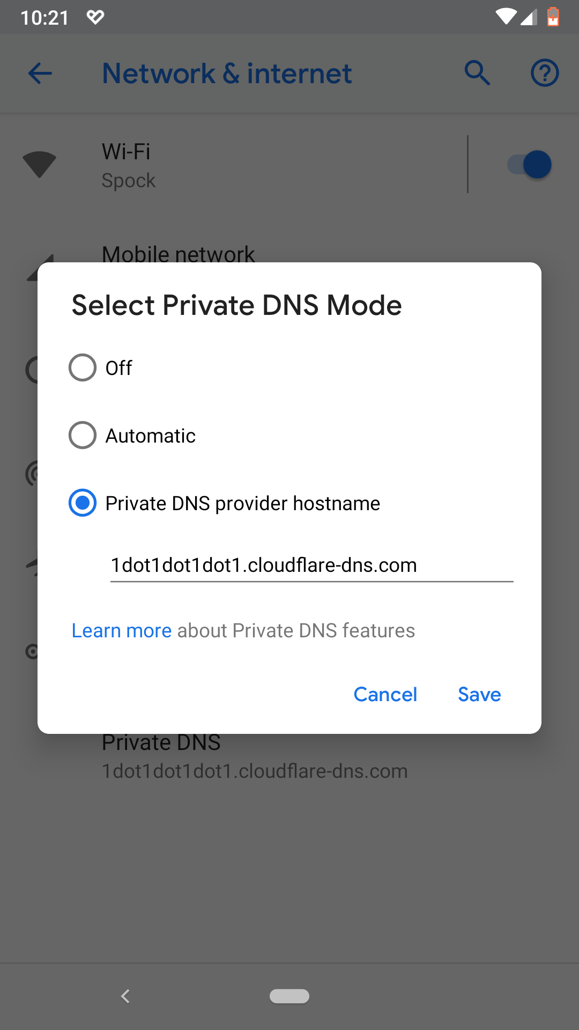This screenshot has height=1030, width=579.
Task: Save the Private DNS setting
Action: tap(479, 694)
